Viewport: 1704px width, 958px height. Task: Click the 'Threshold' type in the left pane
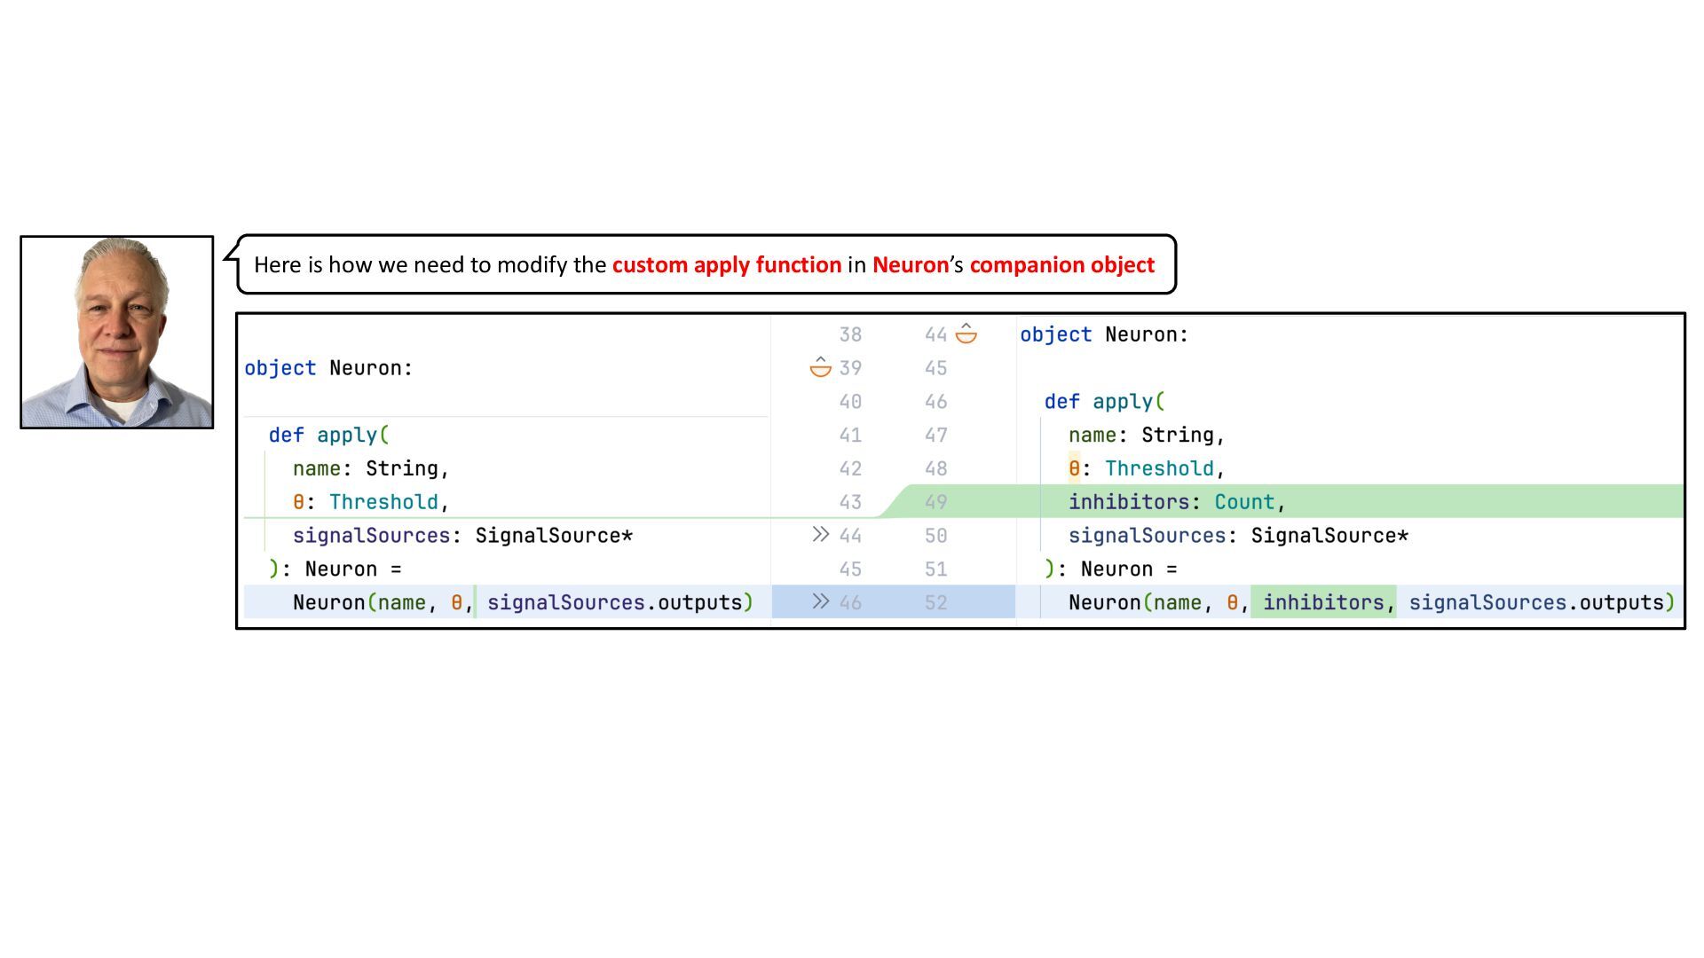pos(383,502)
